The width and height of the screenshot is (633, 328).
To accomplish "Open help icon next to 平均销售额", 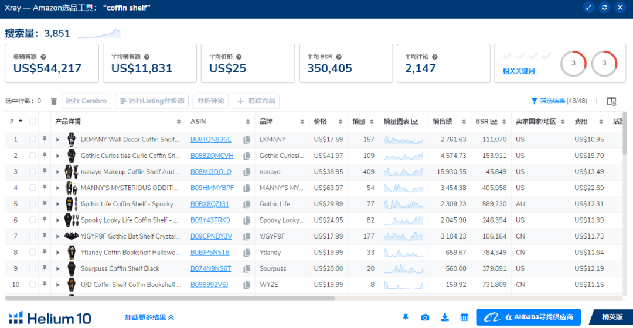I will coord(147,57).
